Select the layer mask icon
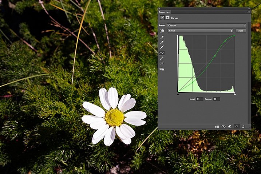The height and width of the screenshot is (174, 261). 167,17
